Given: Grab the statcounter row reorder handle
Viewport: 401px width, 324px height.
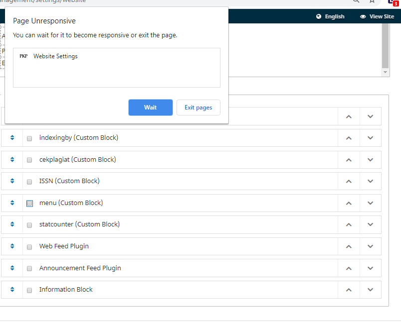Looking at the screenshot, I should 12,224.
